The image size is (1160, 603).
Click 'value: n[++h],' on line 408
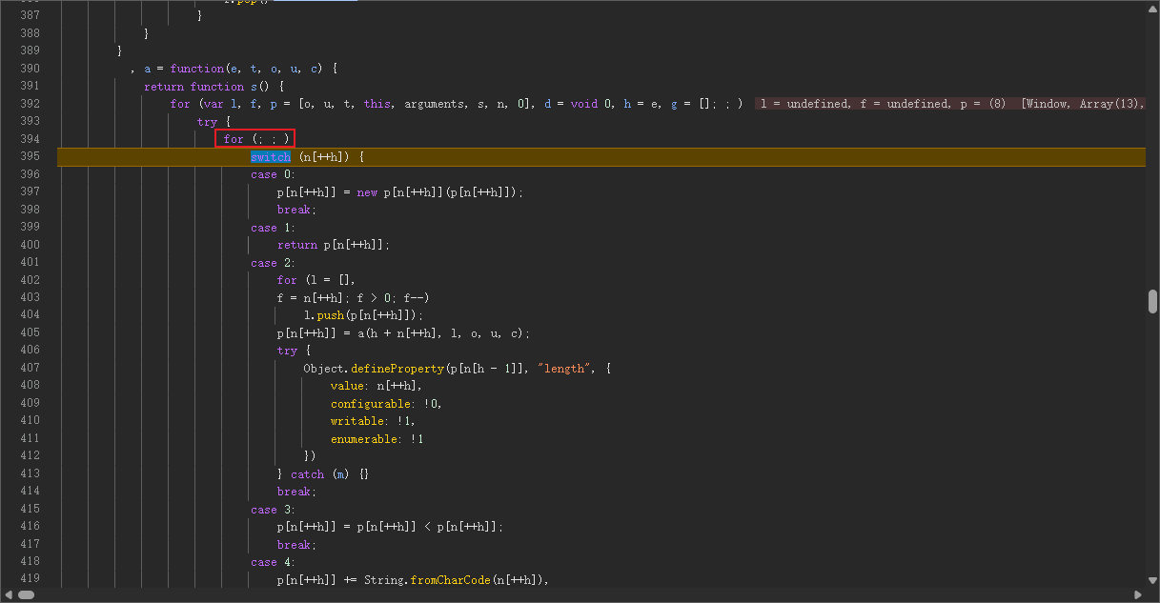376,386
